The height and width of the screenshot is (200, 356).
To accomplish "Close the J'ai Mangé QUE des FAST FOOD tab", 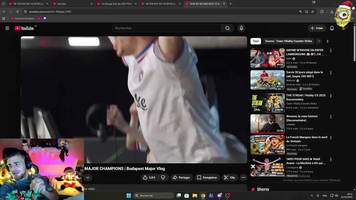I will click(x=136, y=4).
